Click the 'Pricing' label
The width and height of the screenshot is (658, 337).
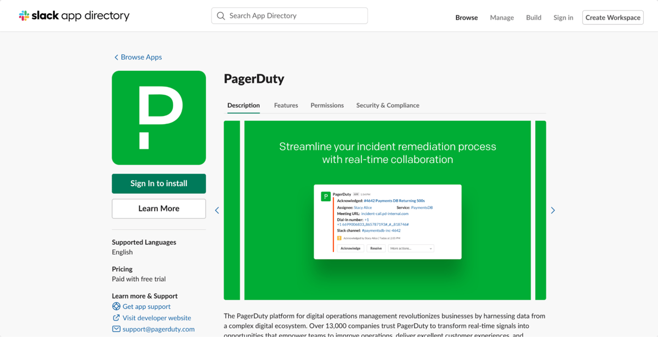coord(122,269)
